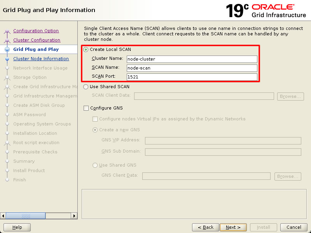Select the Use Shared SCAN radio button

(86, 87)
